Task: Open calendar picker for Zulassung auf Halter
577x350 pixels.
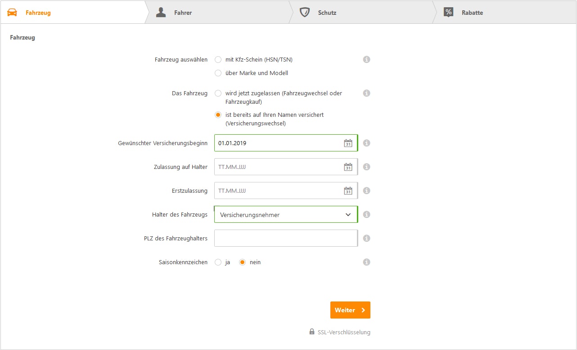Action: coord(348,167)
